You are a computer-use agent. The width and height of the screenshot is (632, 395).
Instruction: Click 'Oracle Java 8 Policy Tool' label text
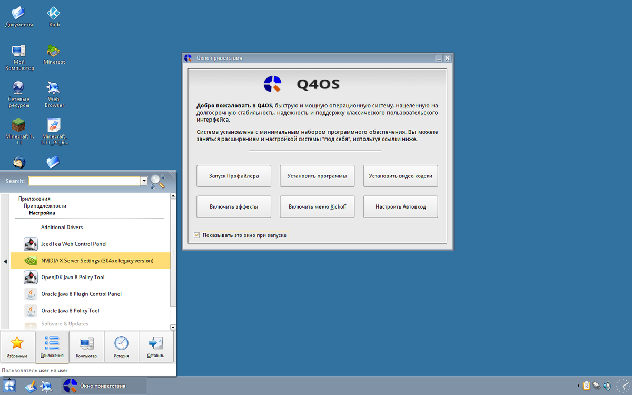70,311
